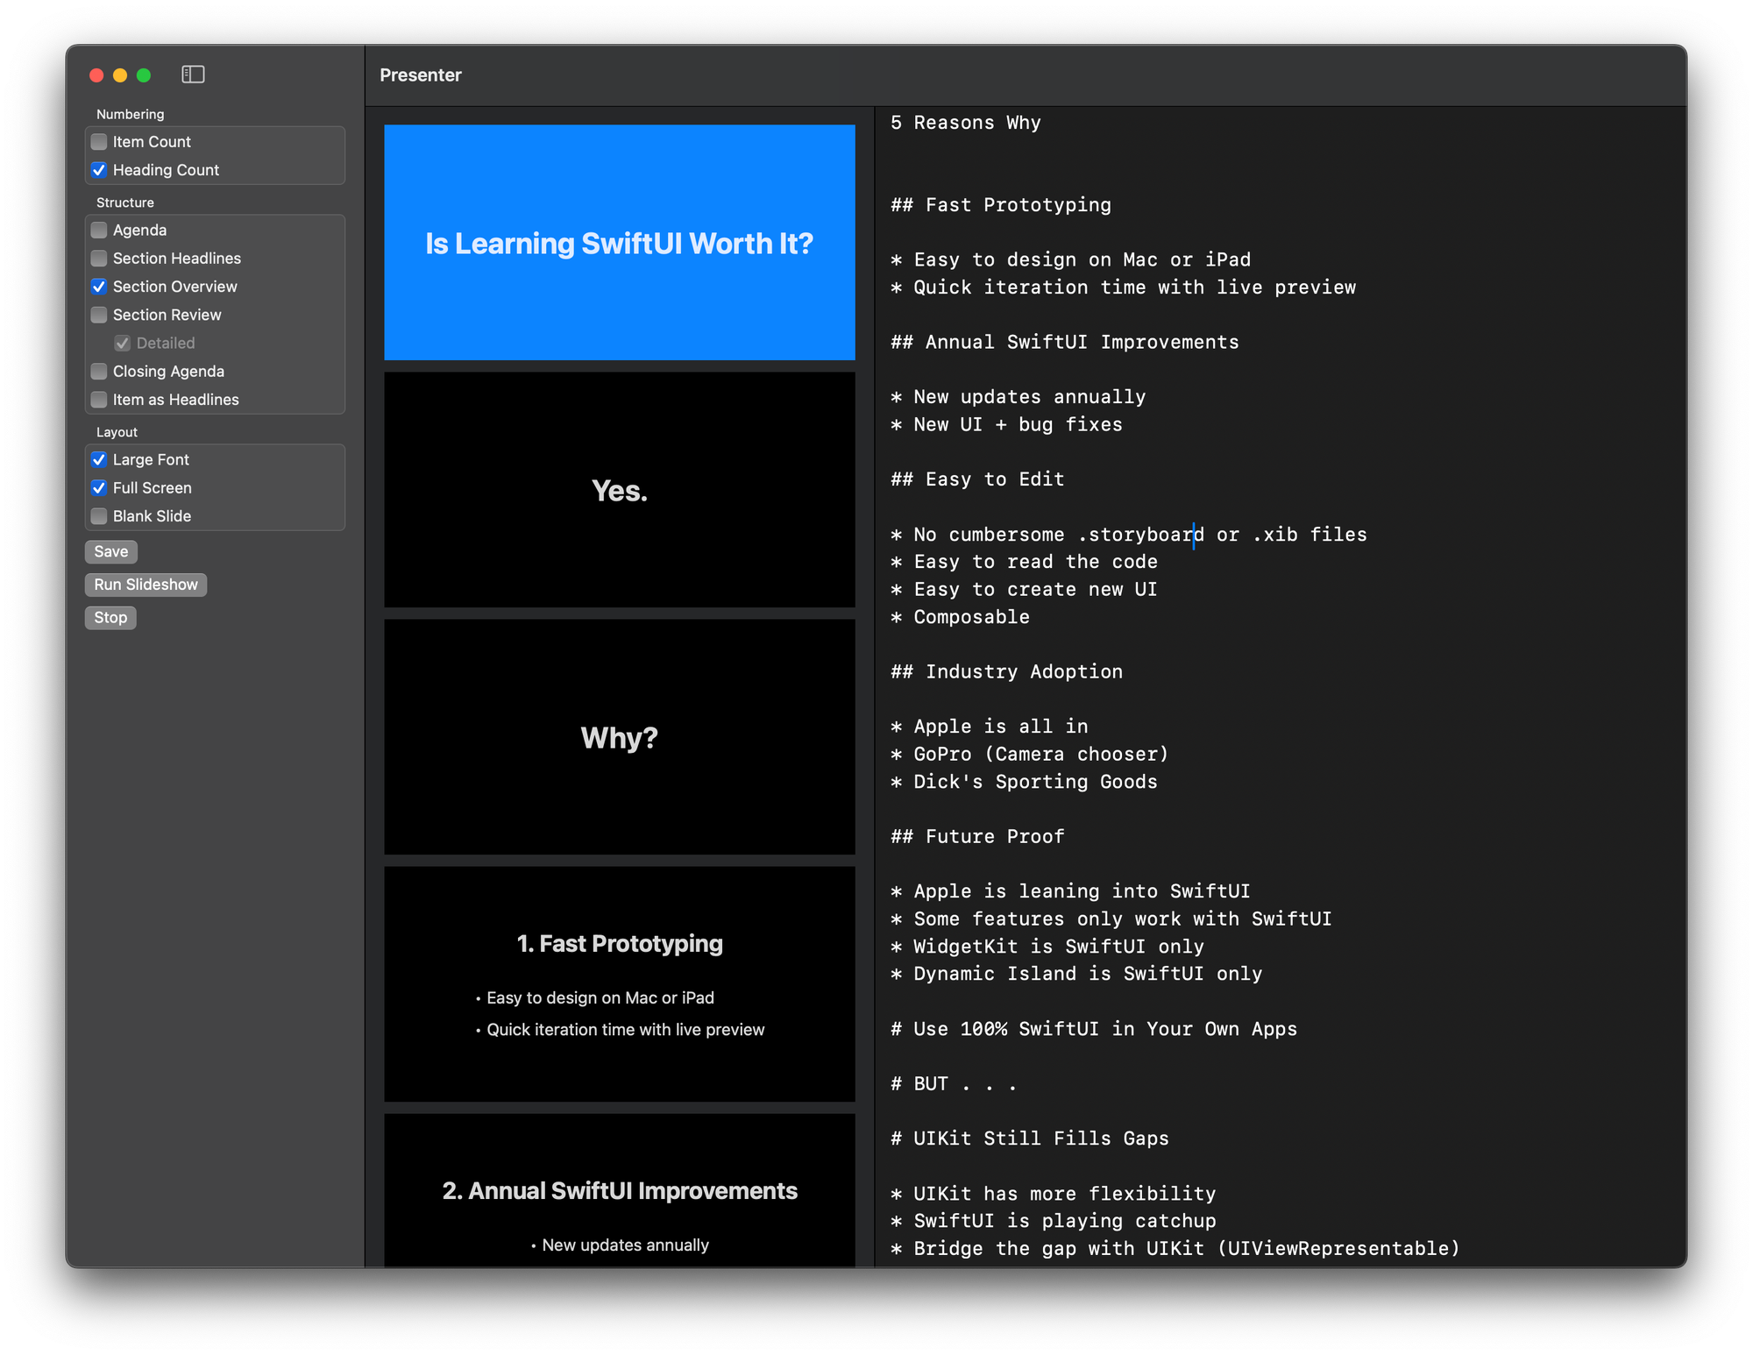Enable the Agenda structure checkbox
Screen dimensions: 1753x1355
point(99,230)
